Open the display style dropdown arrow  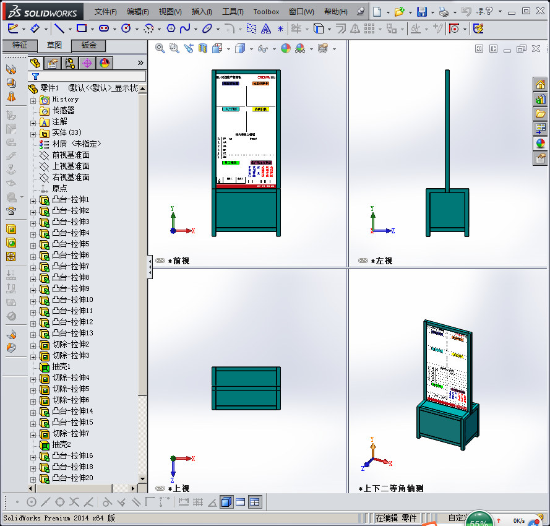click(x=251, y=49)
